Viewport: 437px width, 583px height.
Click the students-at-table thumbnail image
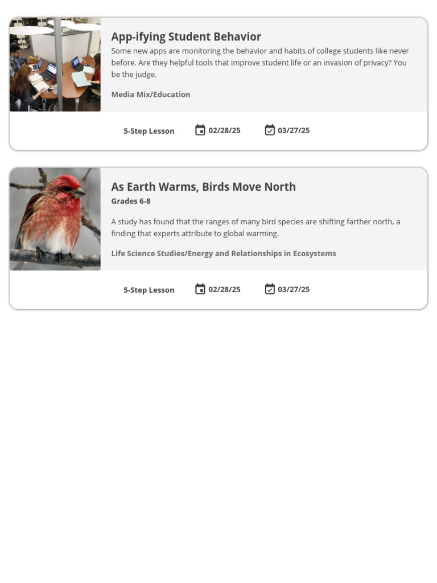(x=55, y=64)
